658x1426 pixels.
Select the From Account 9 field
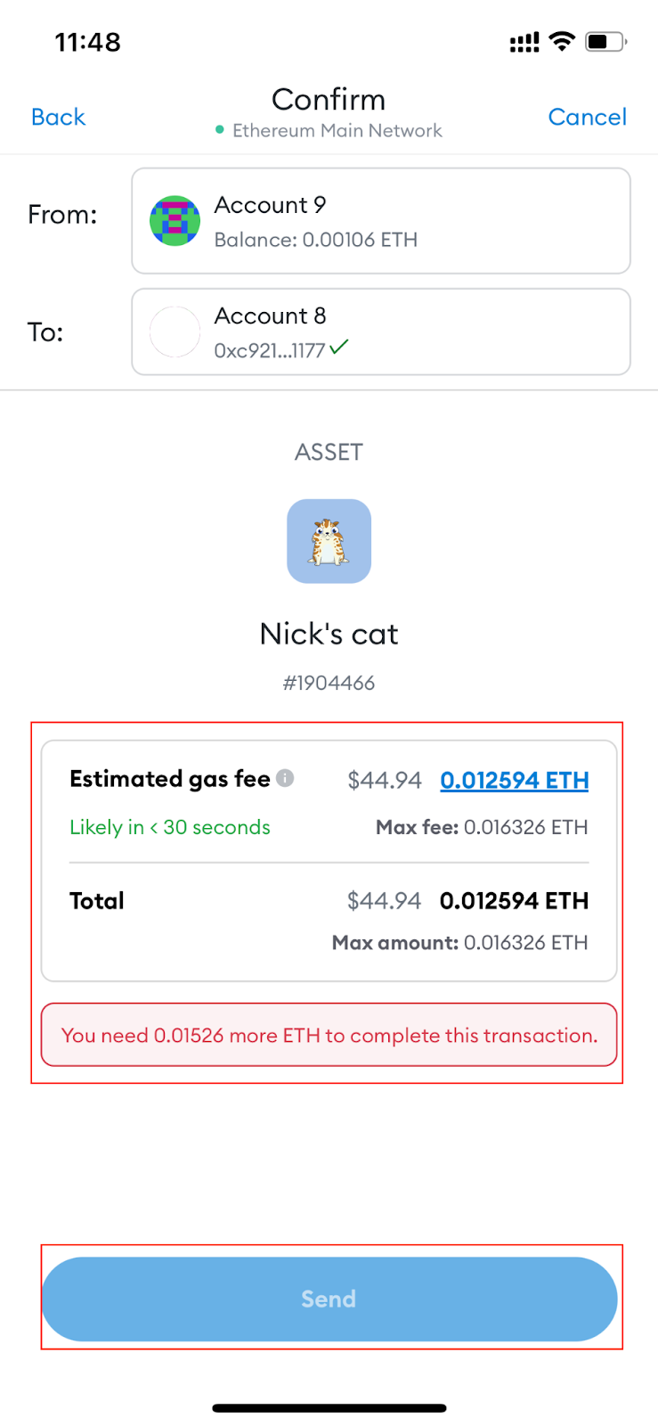click(381, 221)
